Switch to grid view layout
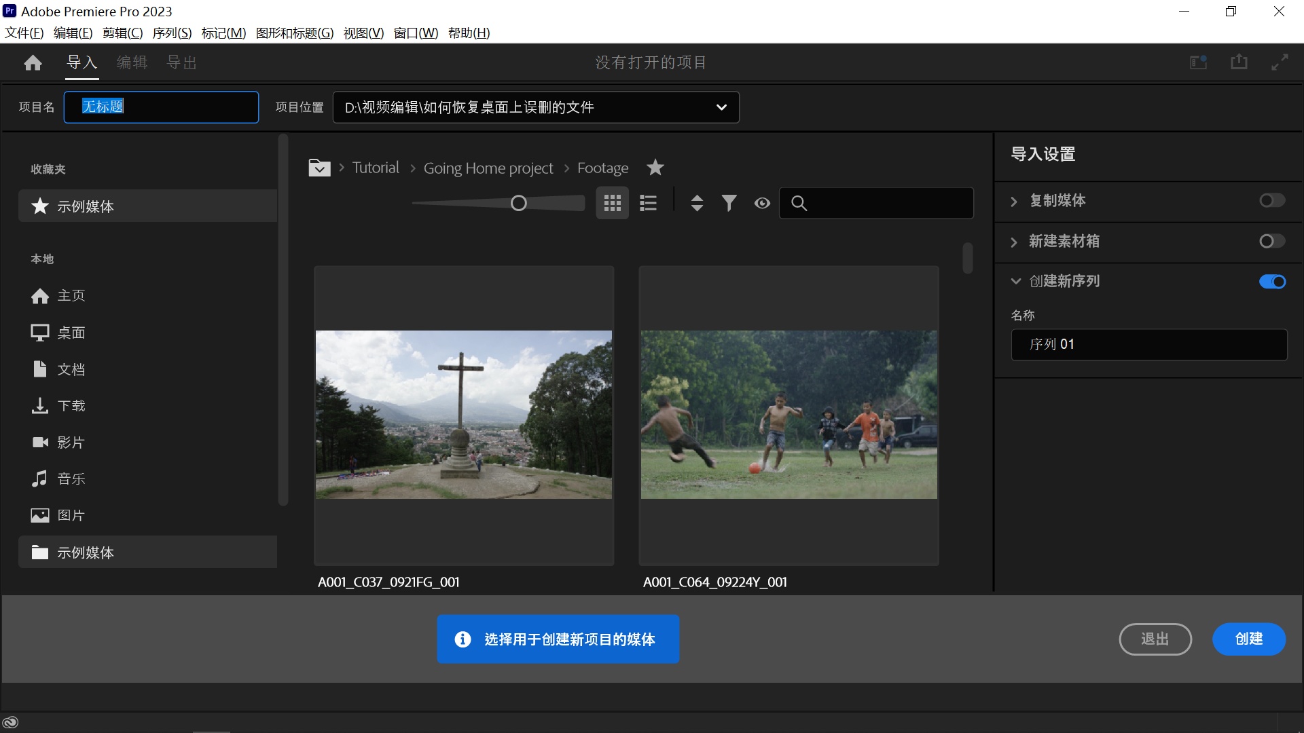 point(613,203)
